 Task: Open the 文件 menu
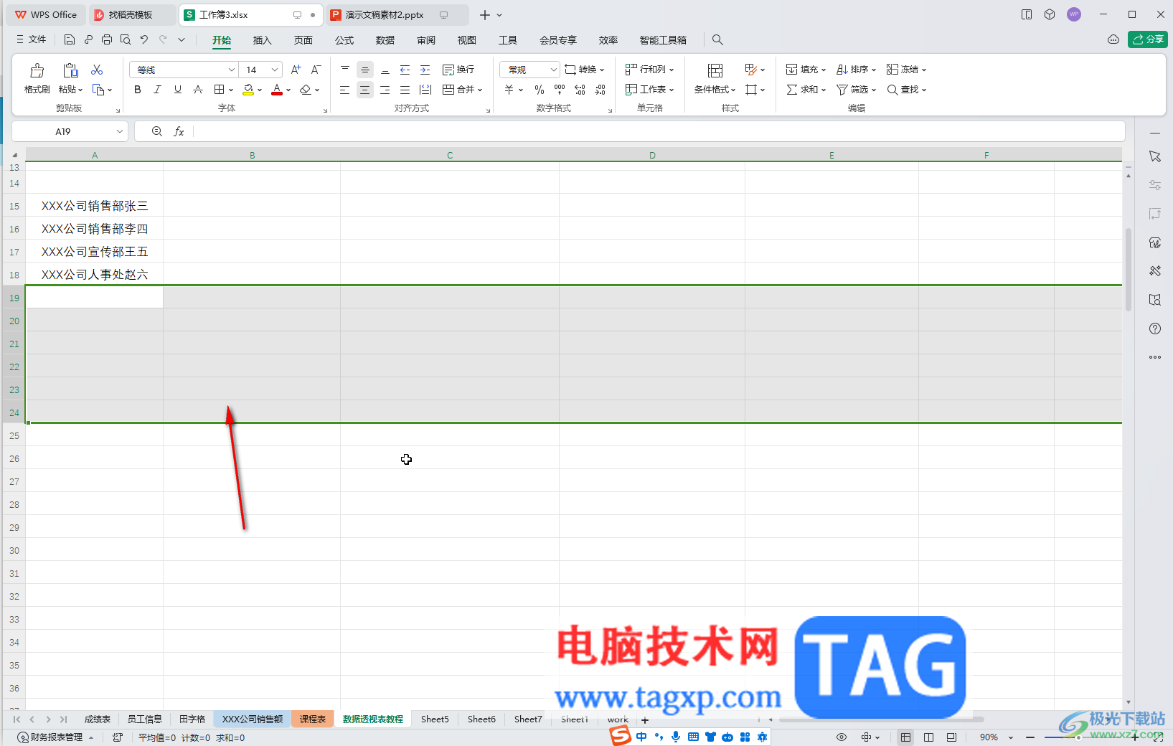pos(32,39)
